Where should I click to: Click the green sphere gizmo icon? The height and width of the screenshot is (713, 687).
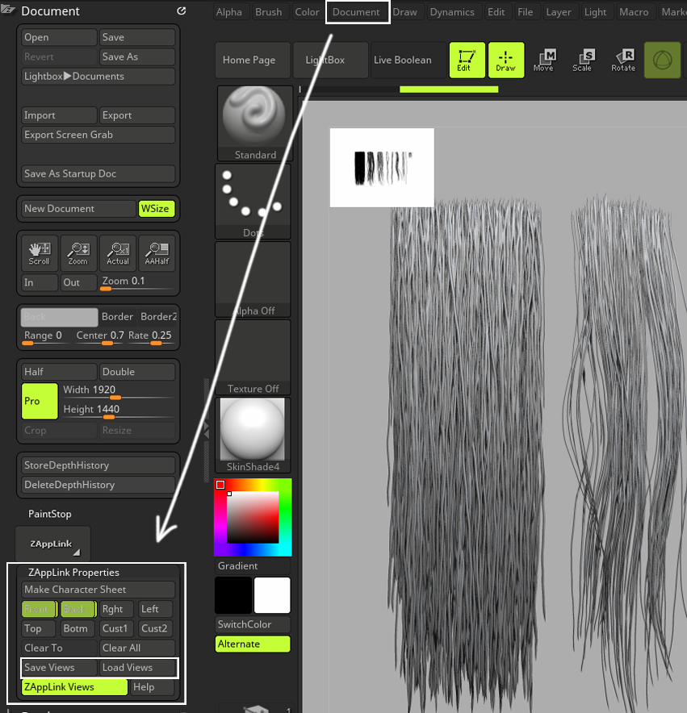pos(663,60)
